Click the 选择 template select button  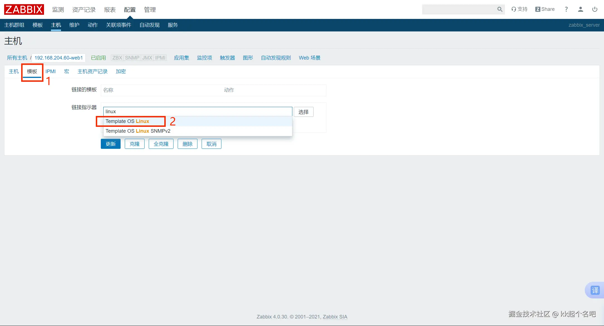click(x=303, y=112)
